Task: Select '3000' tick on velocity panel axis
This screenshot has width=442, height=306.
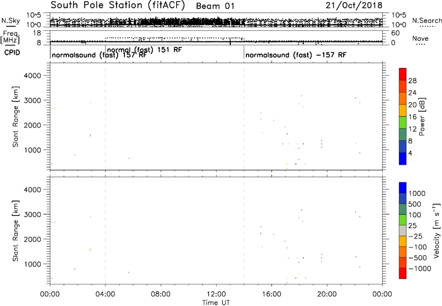Action: pos(32,214)
